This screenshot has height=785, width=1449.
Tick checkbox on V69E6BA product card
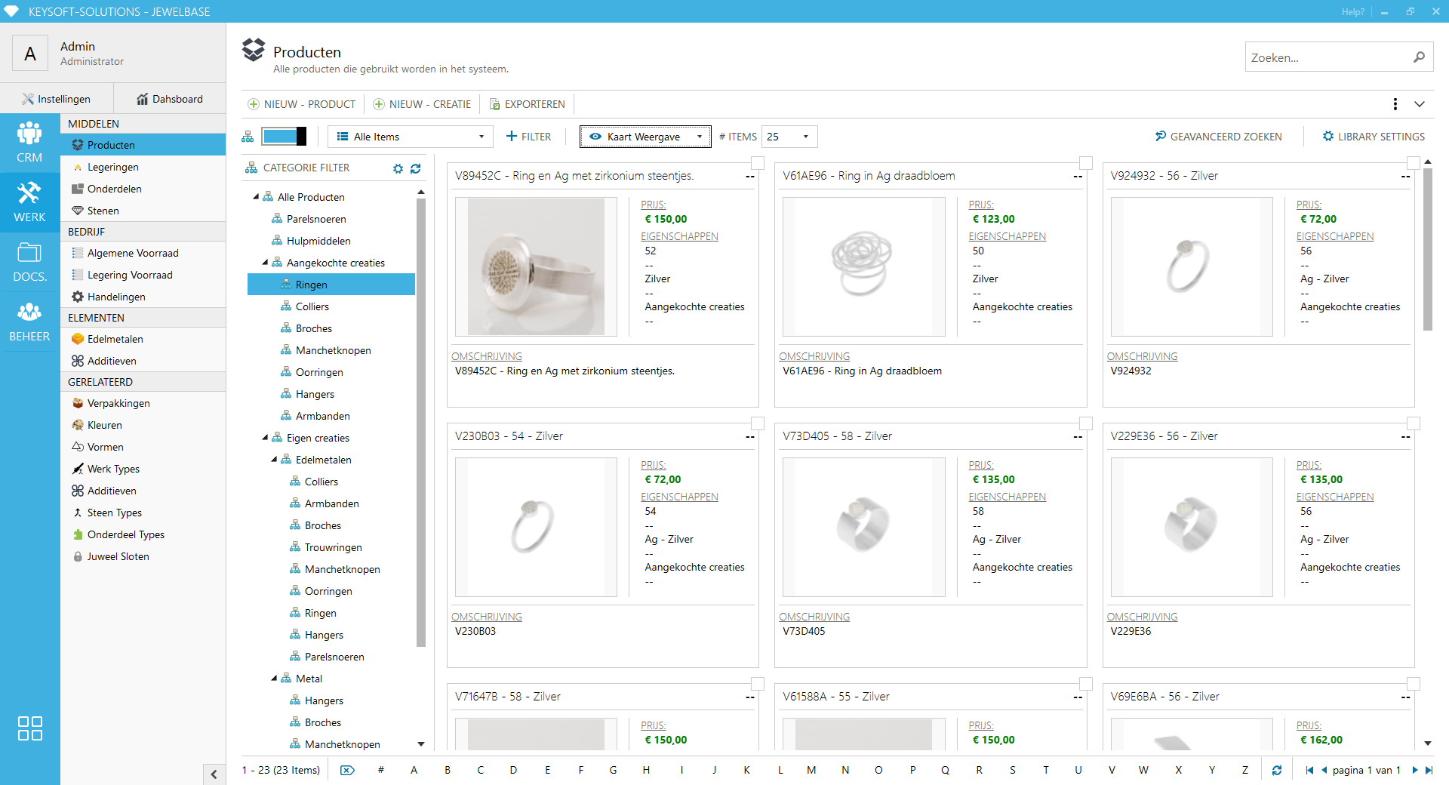[x=1414, y=684]
